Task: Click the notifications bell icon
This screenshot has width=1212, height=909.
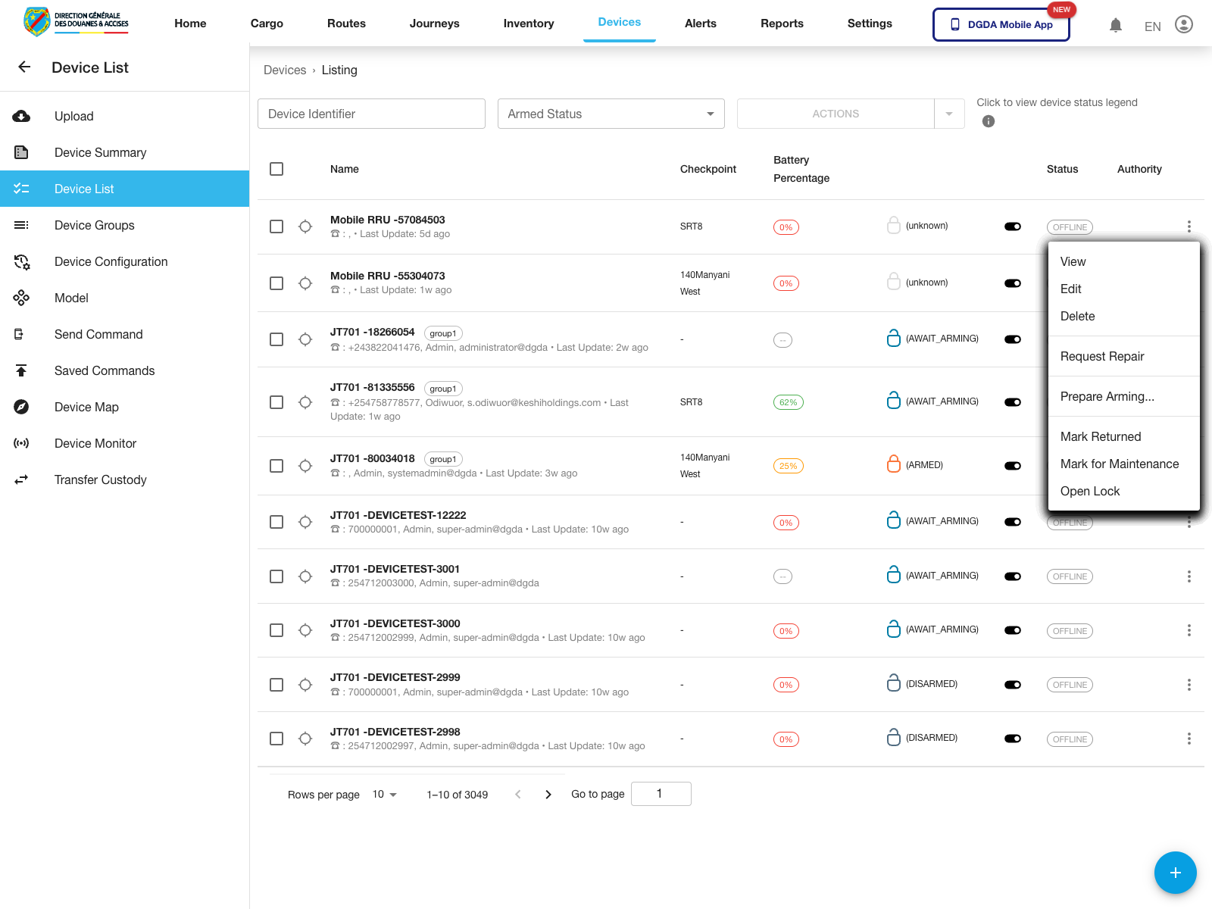Action: (x=1115, y=24)
